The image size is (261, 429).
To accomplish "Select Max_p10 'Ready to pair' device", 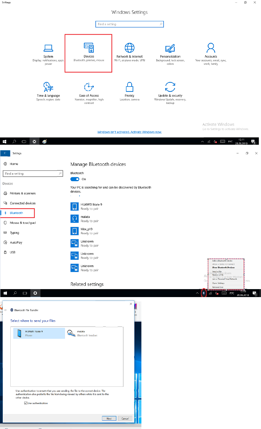I will coord(85,231).
